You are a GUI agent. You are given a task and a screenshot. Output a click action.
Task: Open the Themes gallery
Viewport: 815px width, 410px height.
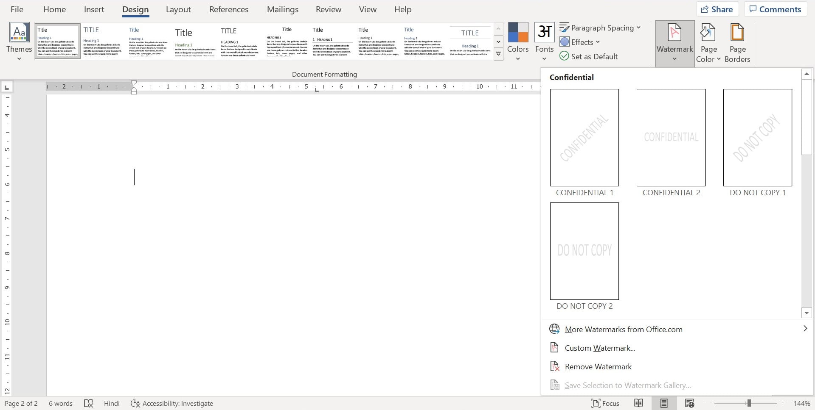pyautogui.click(x=19, y=41)
